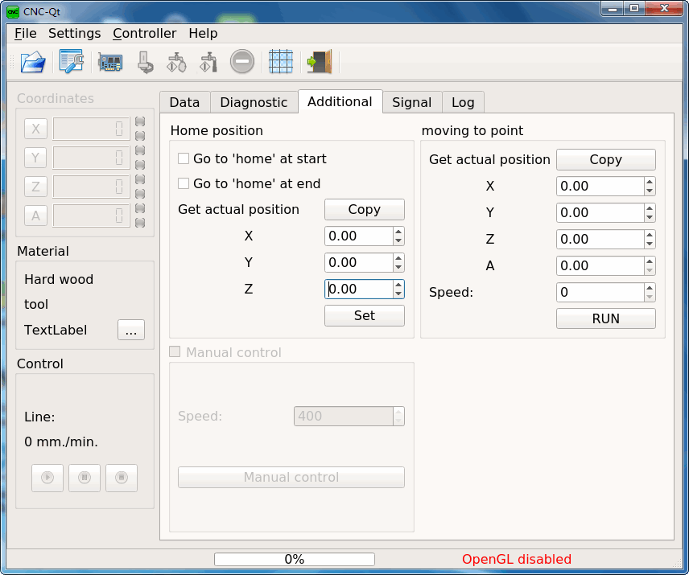The width and height of the screenshot is (689, 575).
Task: Click the red stop circle toolbar icon
Action: pyautogui.click(x=242, y=61)
